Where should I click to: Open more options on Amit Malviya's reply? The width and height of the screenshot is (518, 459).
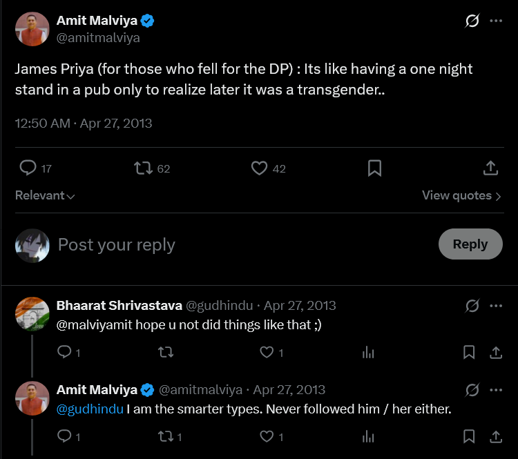click(x=496, y=390)
